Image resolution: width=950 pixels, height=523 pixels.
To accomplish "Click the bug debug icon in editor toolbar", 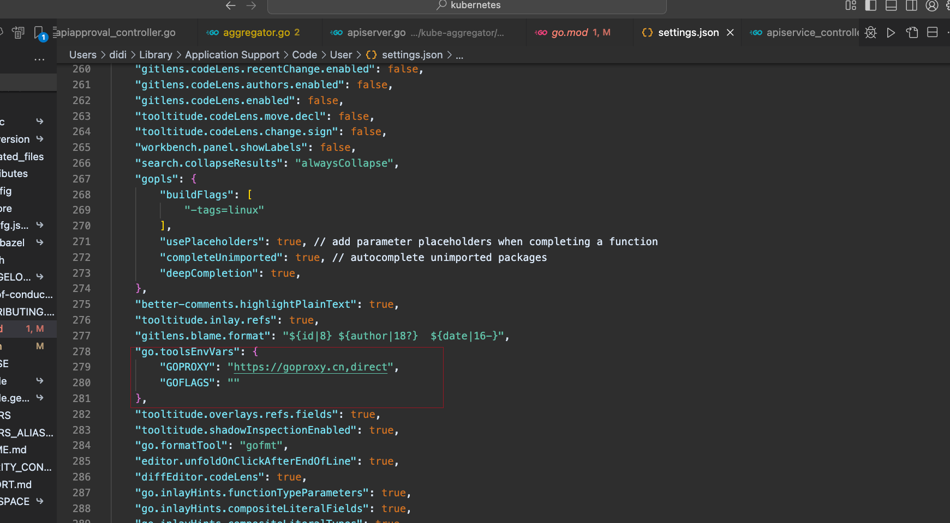I will pyautogui.click(x=871, y=33).
